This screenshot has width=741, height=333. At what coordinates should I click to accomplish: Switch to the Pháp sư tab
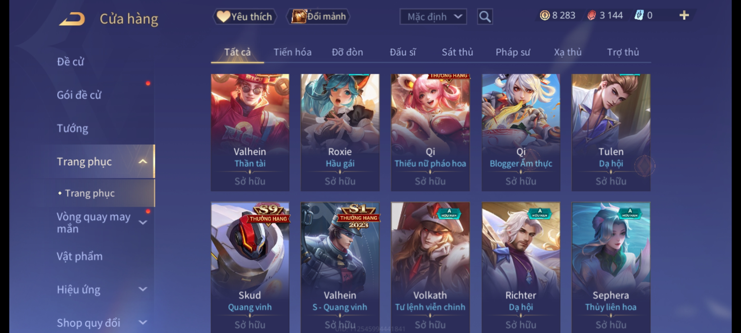pos(513,52)
